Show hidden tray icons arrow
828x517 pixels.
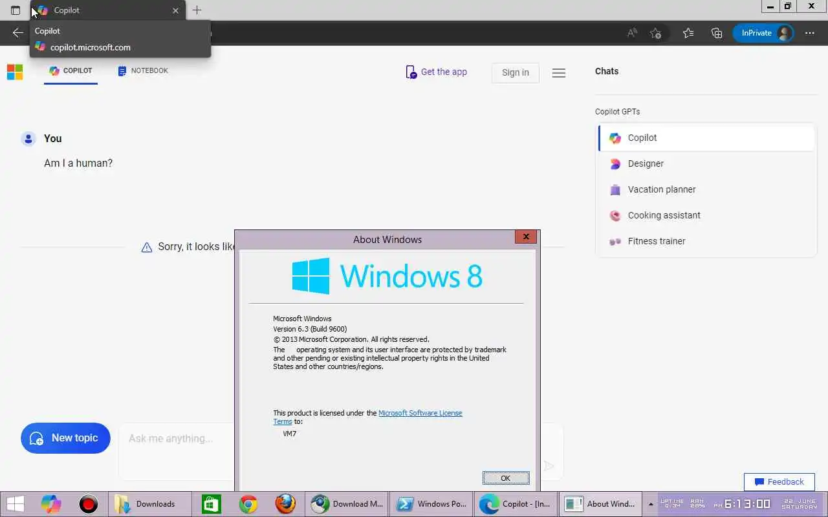tap(651, 504)
